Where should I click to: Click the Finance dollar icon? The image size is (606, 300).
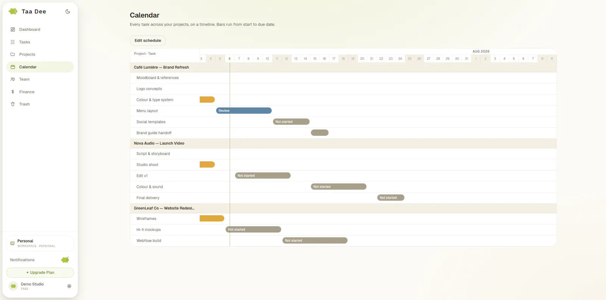pos(13,92)
